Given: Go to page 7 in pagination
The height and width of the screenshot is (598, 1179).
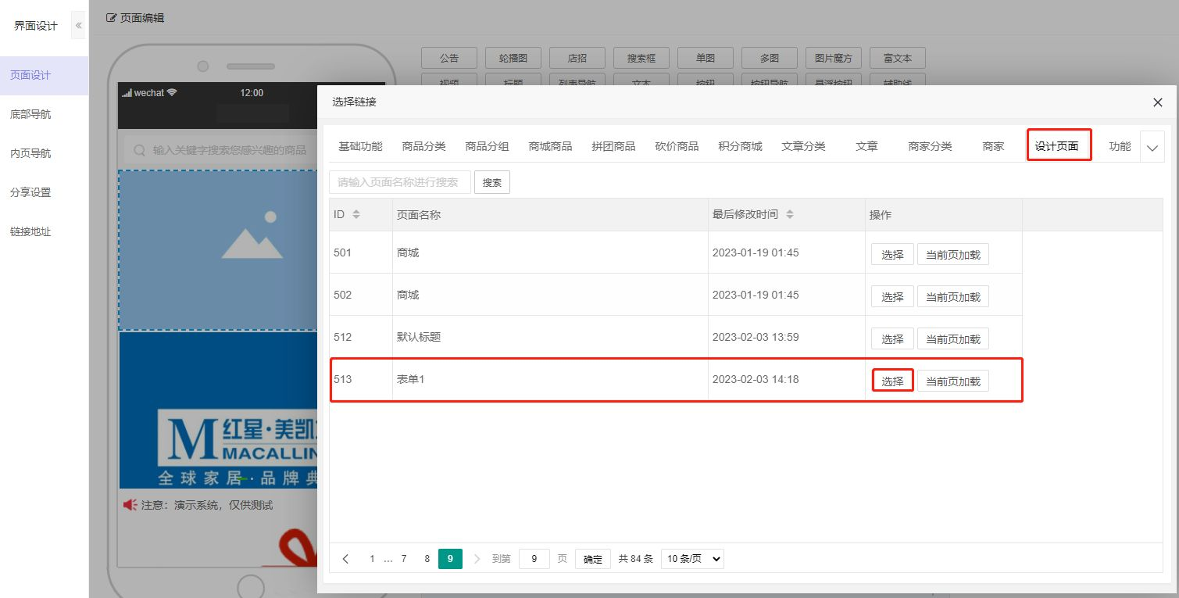Looking at the screenshot, I should tap(404, 559).
